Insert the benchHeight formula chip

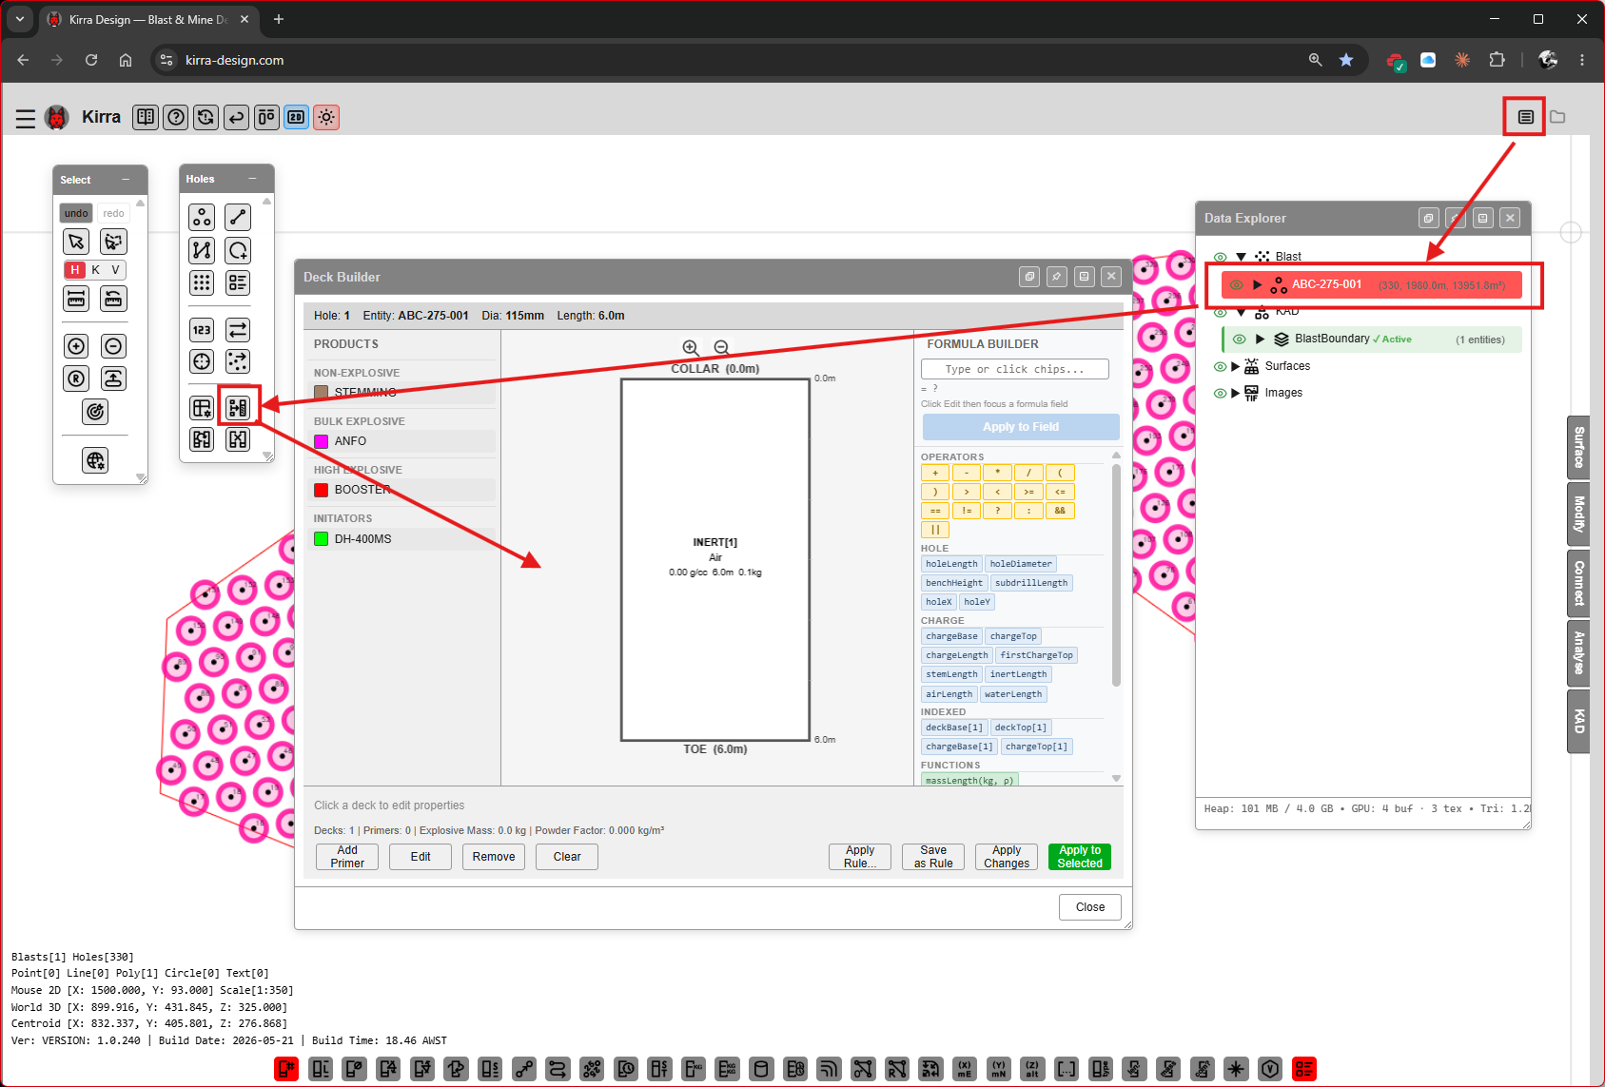click(x=954, y=583)
